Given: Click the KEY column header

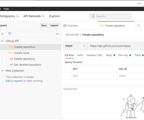Looking at the screenshot, I should pyautogui.click(x=75, y=69).
